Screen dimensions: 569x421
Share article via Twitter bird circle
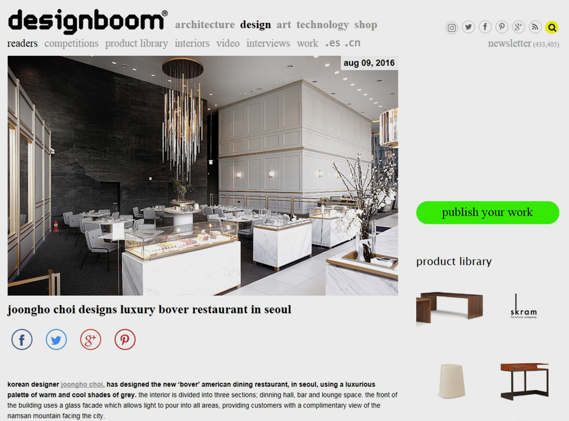pos(56,340)
